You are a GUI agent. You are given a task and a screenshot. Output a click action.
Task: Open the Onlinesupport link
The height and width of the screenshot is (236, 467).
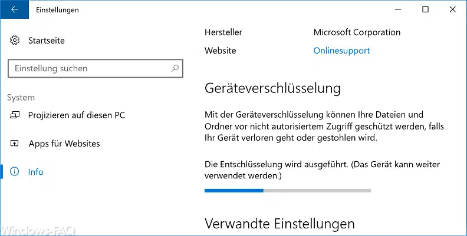click(x=341, y=51)
